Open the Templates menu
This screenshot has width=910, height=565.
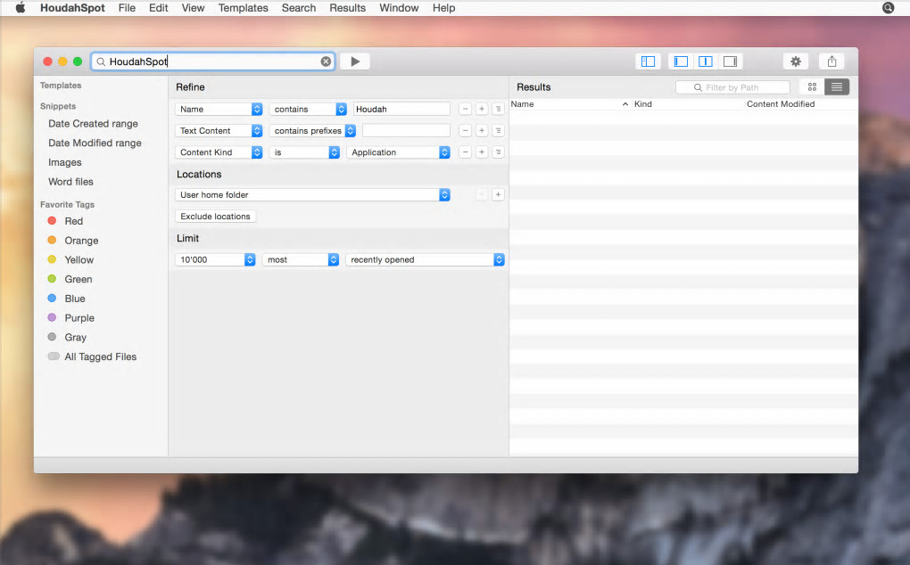point(244,7)
